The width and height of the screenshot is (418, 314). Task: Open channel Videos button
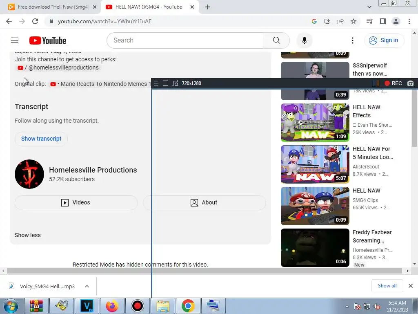(x=76, y=203)
